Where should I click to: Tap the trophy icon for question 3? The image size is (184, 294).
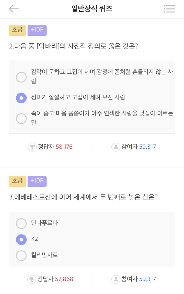(32, 279)
